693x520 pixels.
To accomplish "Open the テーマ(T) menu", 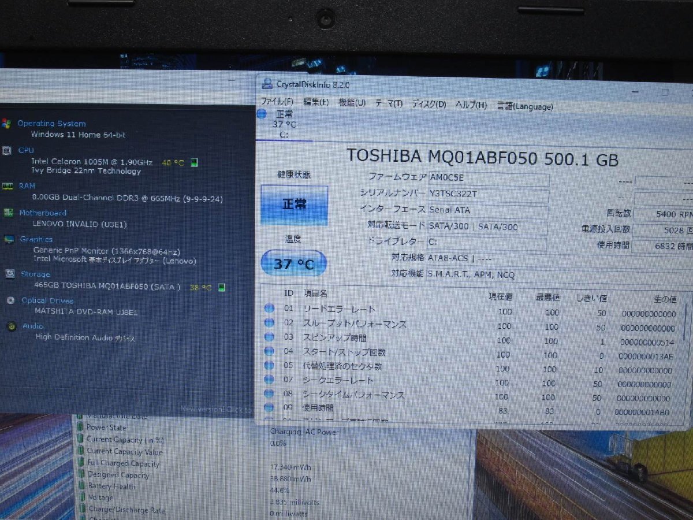I will (389, 103).
